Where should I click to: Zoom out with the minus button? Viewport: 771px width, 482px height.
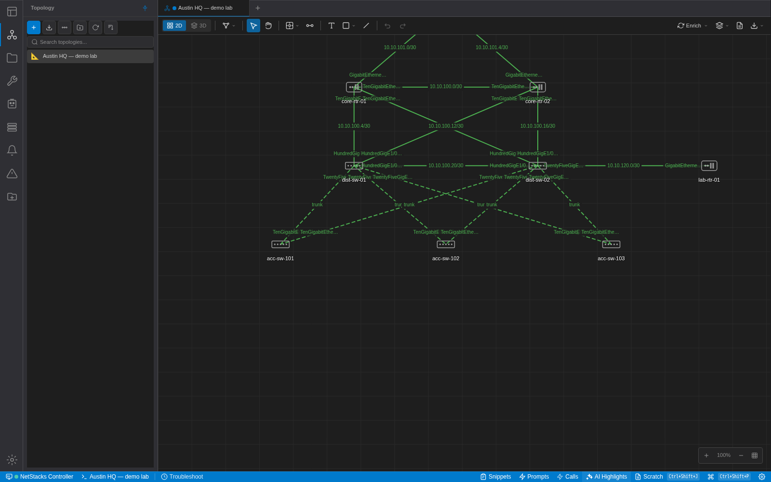741,455
